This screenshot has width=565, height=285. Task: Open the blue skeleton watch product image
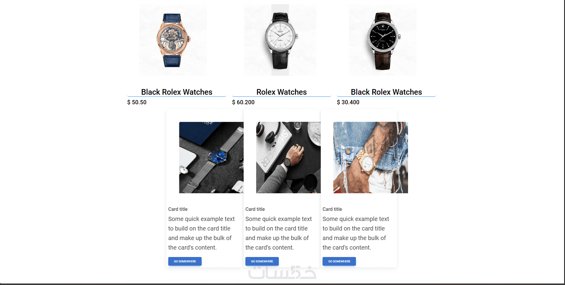(173, 40)
